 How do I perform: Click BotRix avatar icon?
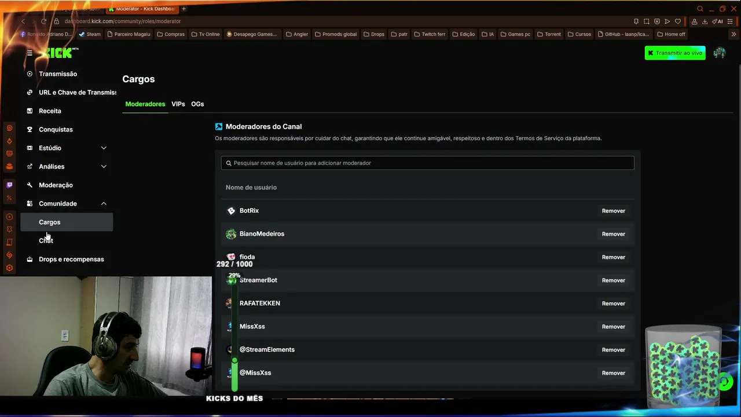pyautogui.click(x=231, y=211)
